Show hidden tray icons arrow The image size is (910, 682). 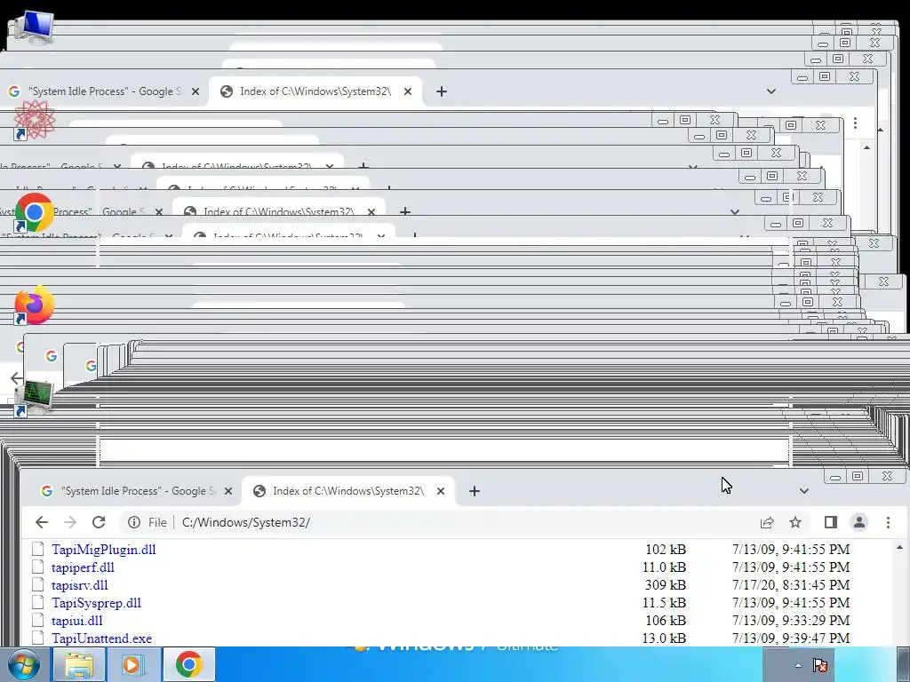[799, 665]
